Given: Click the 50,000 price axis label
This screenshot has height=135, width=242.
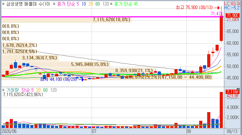Looking at the screenshot, I should pyautogui.click(x=233, y=66).
